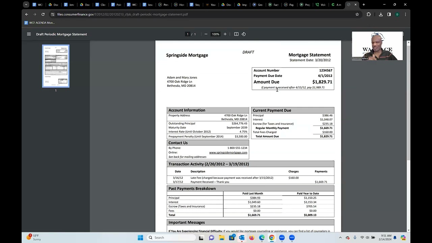Click the Prepayment Penalty value $3,500.00
432x243 pixels.
coord(241,137)
